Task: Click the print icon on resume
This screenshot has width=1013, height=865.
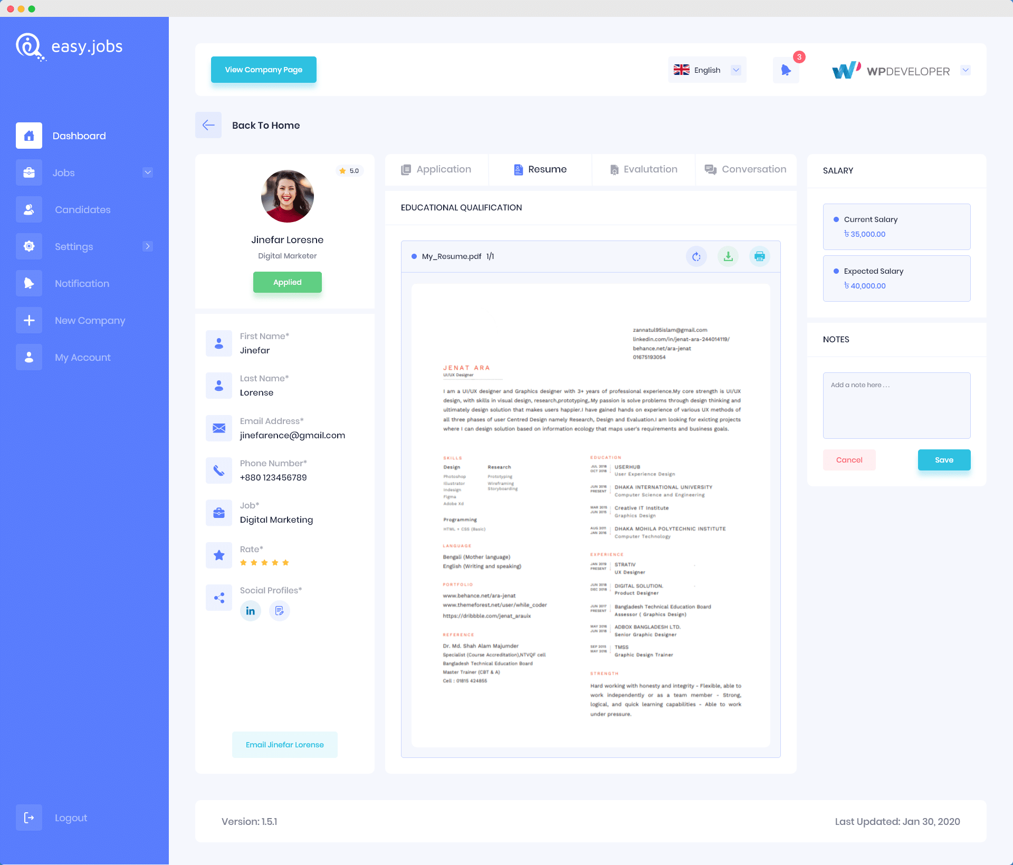Action: [x=758, y=256]
